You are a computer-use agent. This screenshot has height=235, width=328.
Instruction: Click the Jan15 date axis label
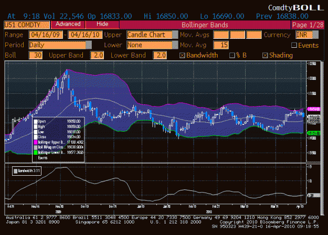(x=141, y=207)
